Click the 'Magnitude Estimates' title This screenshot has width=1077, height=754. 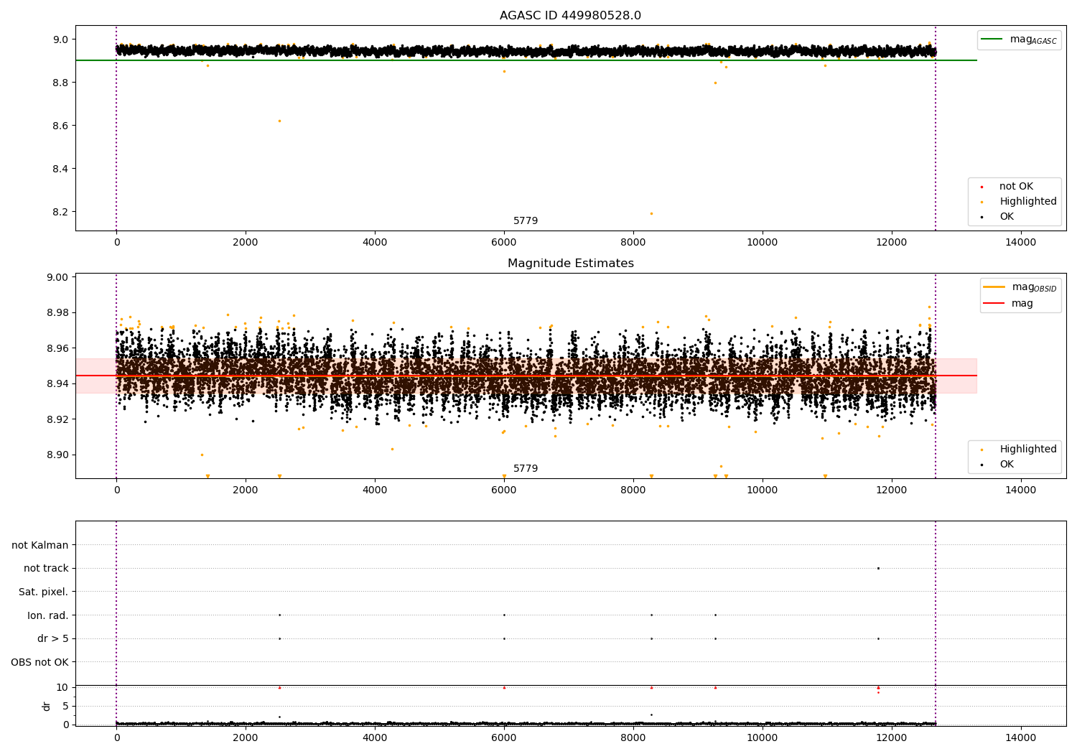pyautogui.click(x=570, y=264)
